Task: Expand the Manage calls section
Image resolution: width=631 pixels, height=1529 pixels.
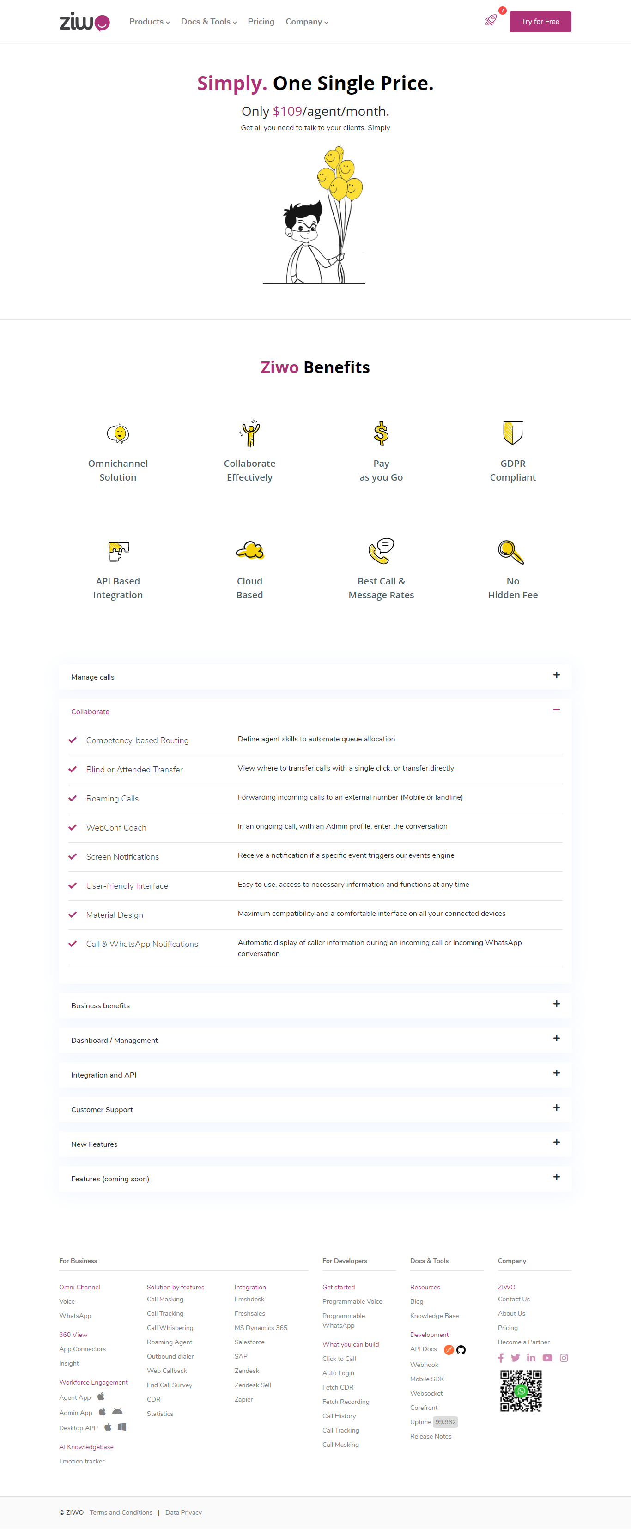Action: click(x=315, y=677)
